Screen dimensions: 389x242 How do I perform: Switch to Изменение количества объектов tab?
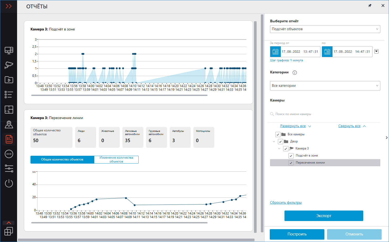click(116, 159)
